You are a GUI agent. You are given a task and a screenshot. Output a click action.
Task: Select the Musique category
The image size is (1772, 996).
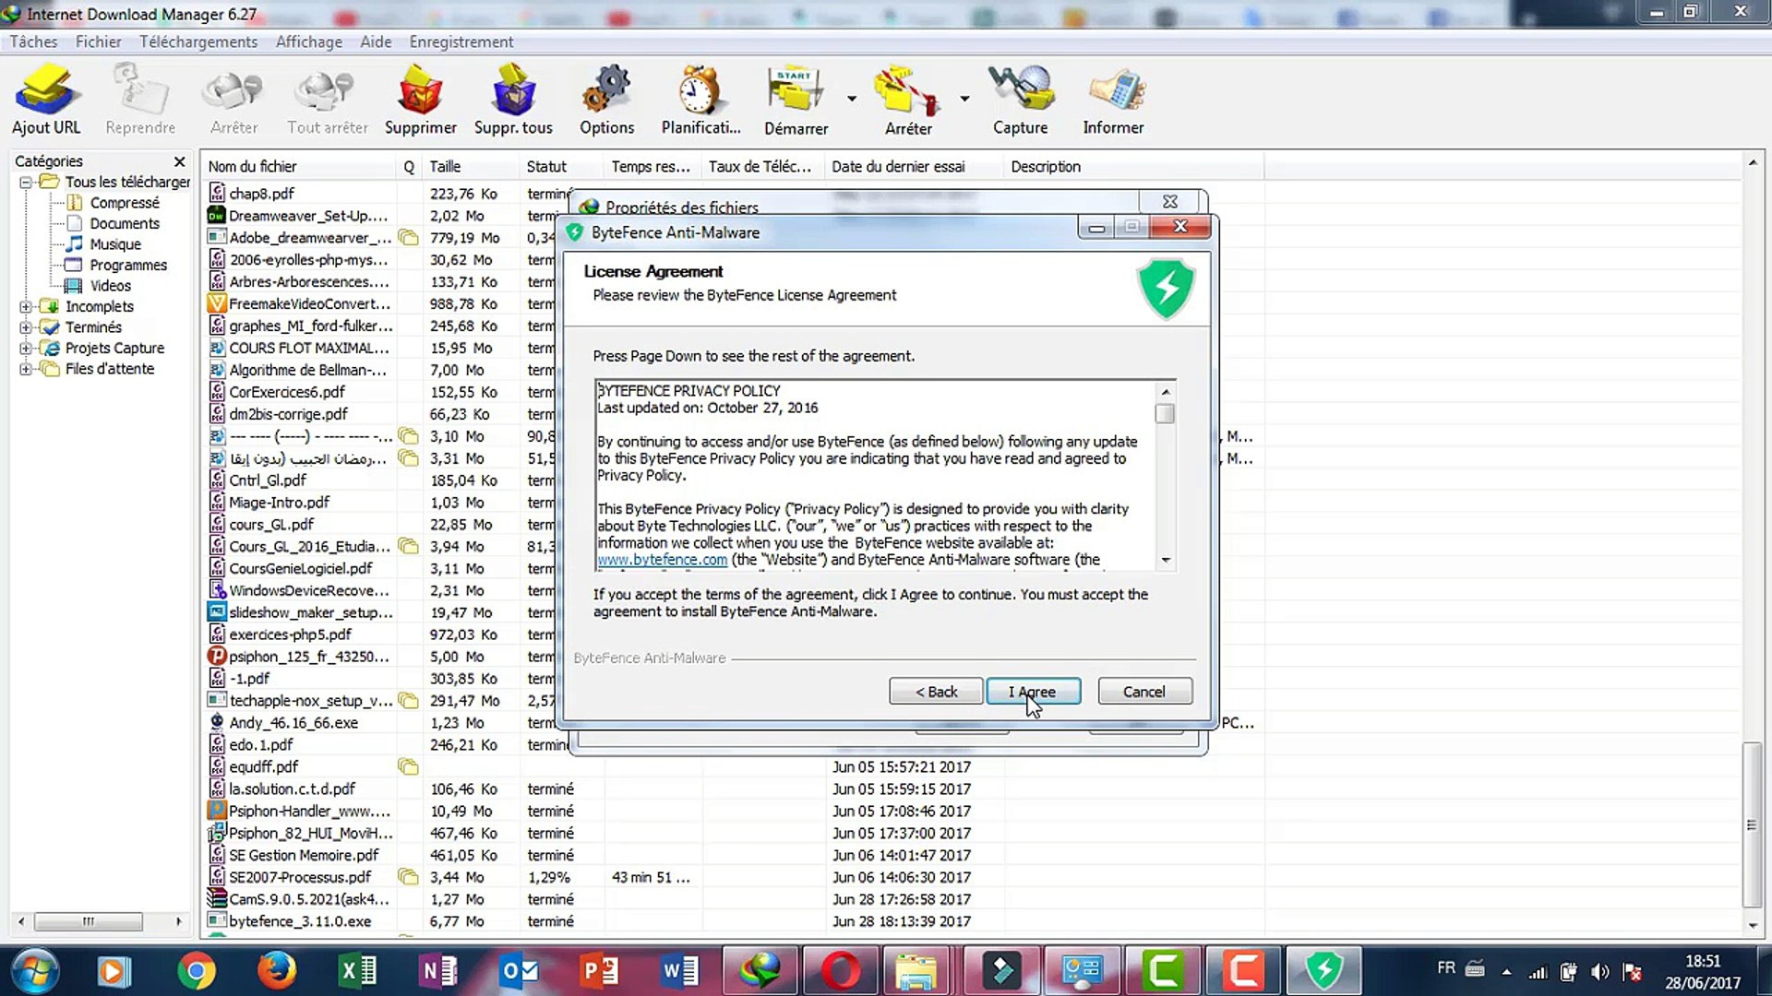pyautogui.click(x=115, y=244)
